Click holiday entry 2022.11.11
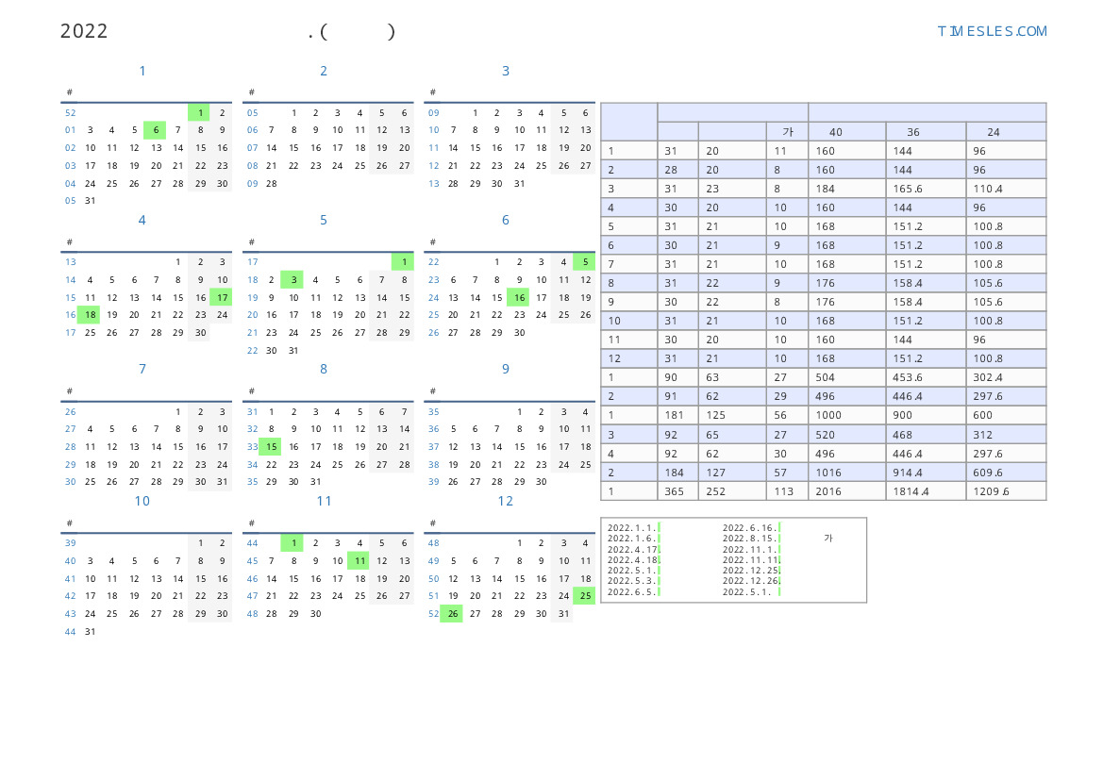The height and width of the screenshot is (780, 1103). [x=751, y=560]
